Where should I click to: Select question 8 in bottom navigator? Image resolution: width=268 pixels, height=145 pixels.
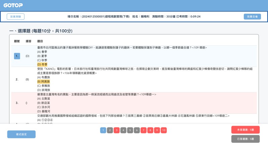[150, 130]
